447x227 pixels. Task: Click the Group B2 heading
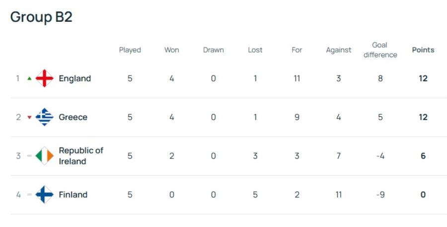[x=41, y=17]
